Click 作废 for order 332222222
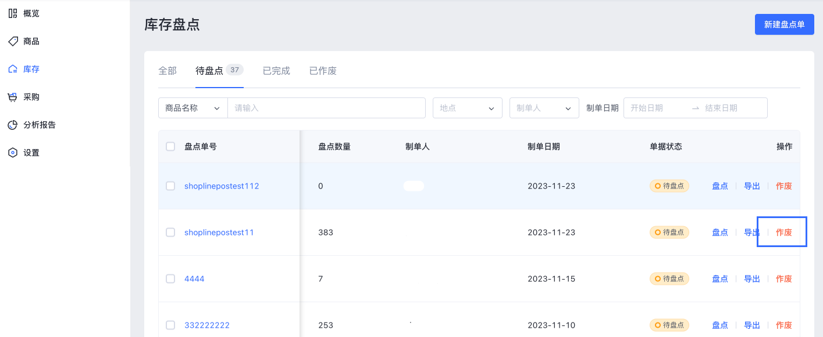The height and width of the screenshot is (337, 823). [x=784, y=325]
